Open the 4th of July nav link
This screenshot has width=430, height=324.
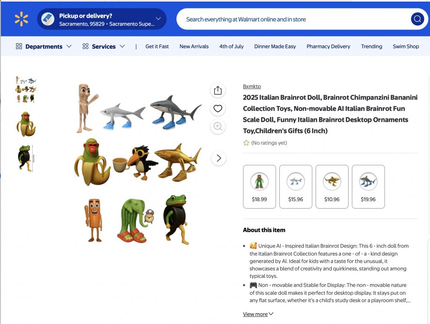click(x=231, y=46)
